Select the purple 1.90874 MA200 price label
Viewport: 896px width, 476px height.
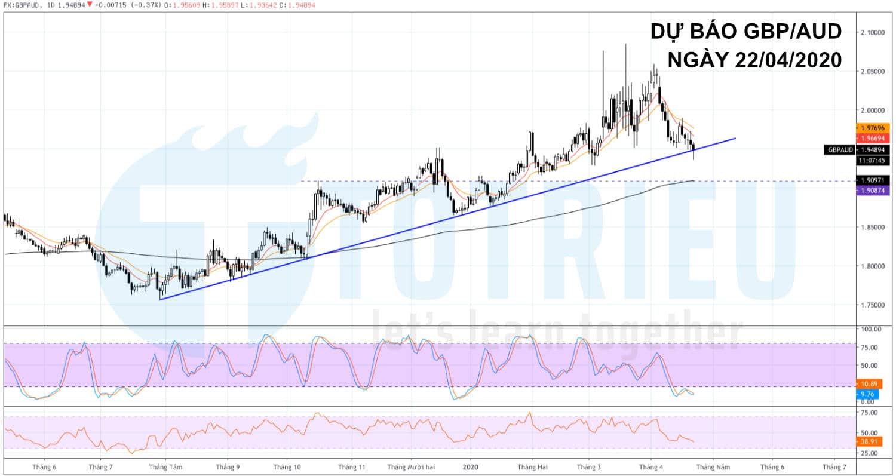pyautogui.click(x=872, y=189)
